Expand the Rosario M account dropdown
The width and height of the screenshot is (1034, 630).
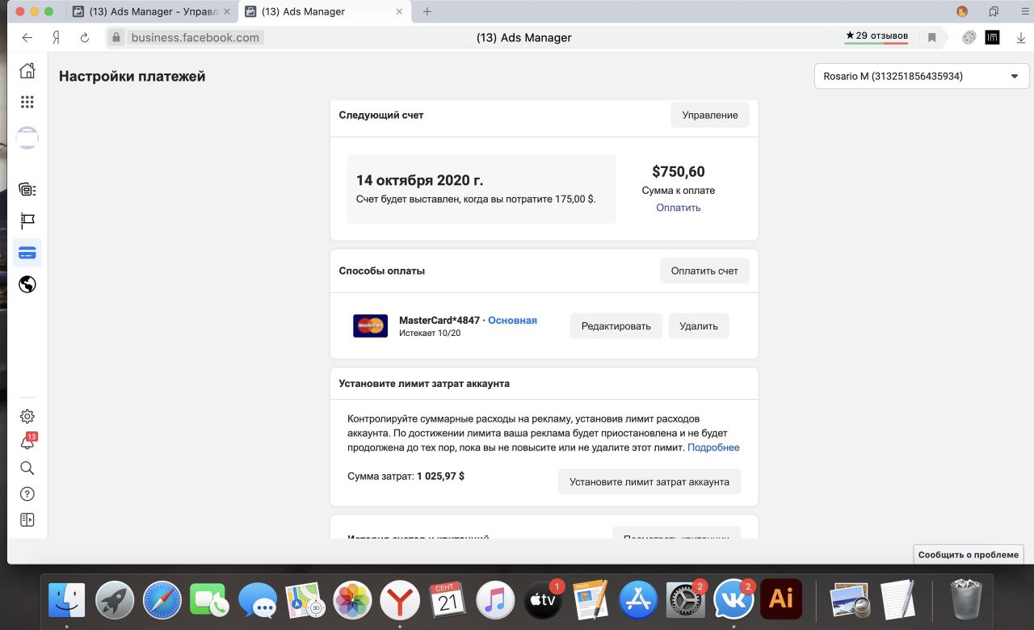click(922, 77)
